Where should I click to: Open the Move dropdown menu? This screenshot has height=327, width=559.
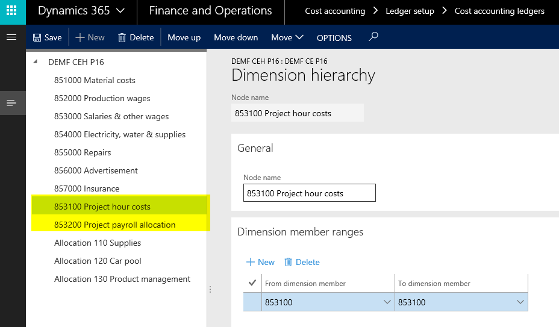pos(287,37)
